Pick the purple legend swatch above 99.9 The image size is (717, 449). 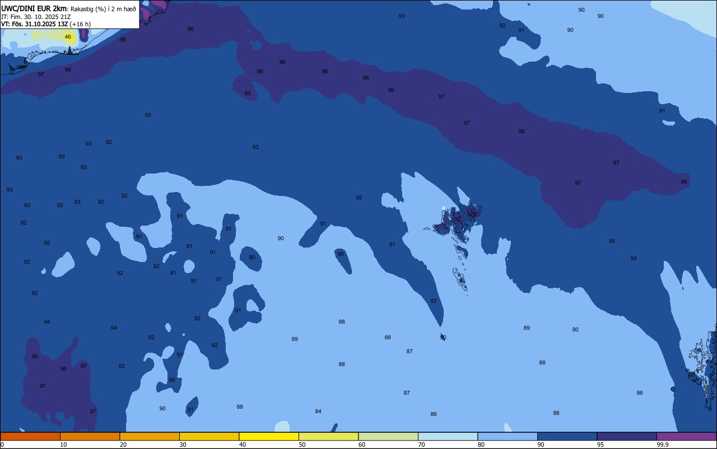pos(686,436)
